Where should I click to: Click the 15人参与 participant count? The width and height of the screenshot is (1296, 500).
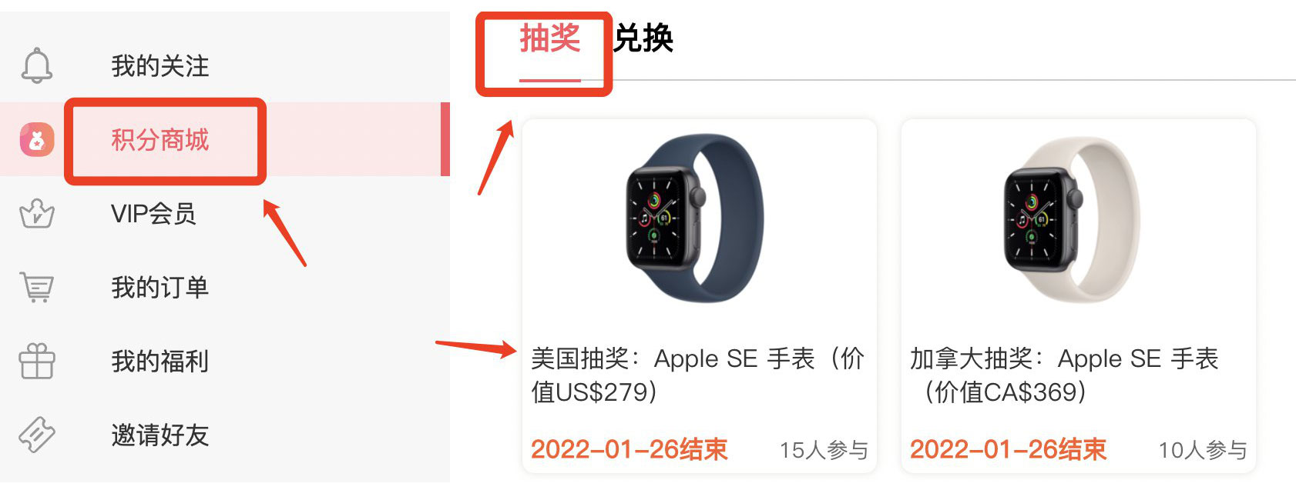pyautogui.click(x=824, y=450)
